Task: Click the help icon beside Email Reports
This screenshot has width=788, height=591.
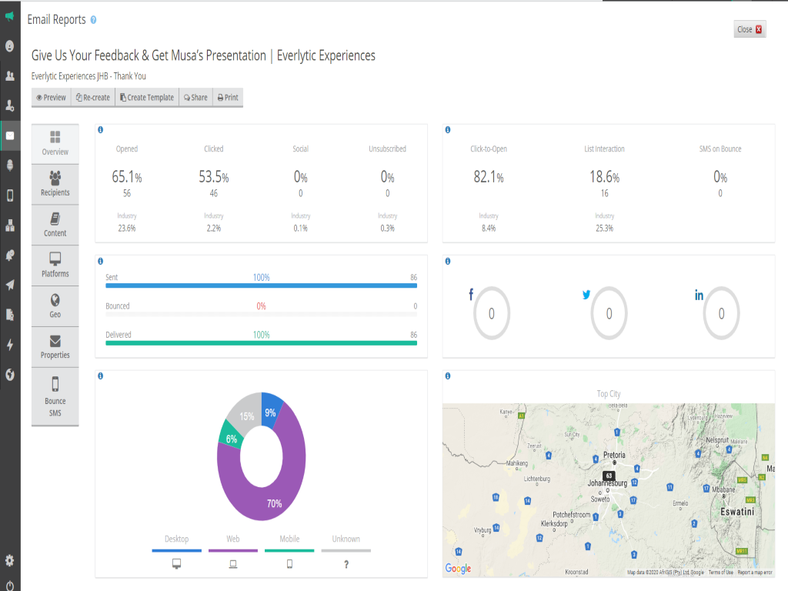Action: [93, 20]
